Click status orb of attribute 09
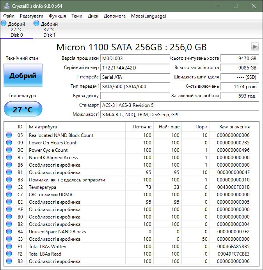Screen dimensions: 263x270 pyautogui.click(x=9, y=142)
